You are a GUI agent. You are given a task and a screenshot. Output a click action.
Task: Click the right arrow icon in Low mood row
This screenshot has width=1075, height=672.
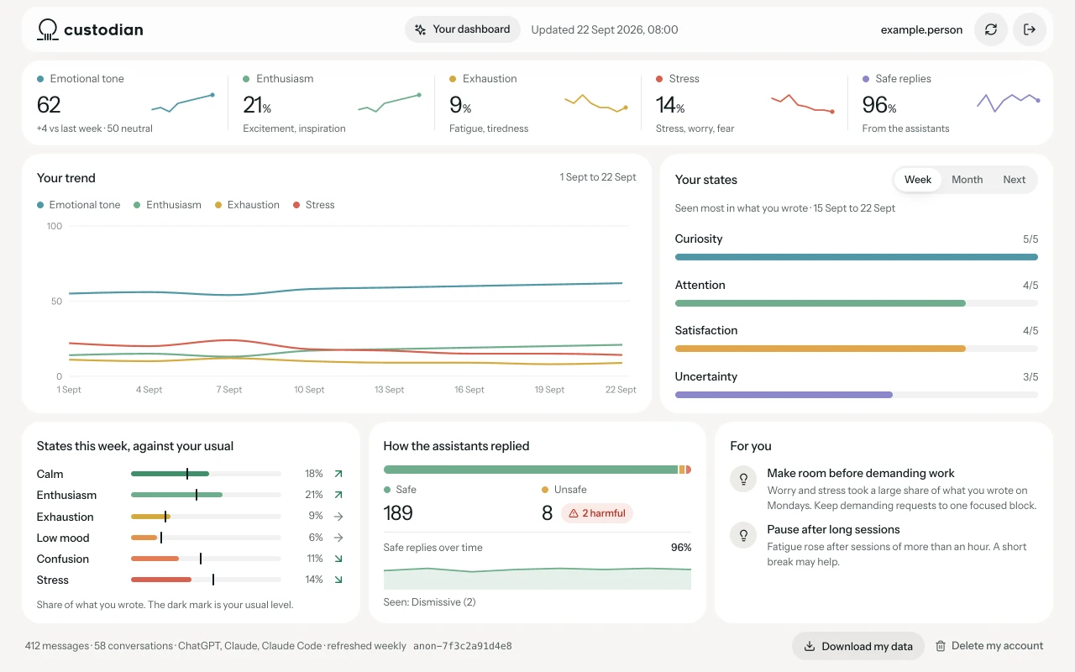338,538
